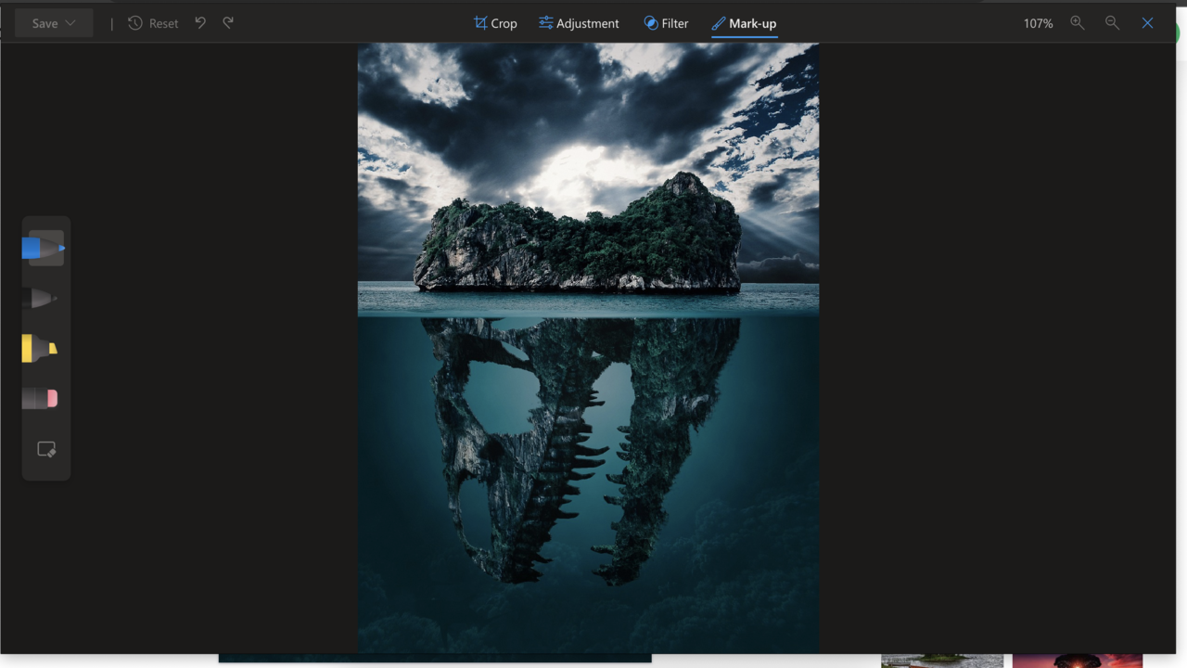Select the Mark-up tab
Image resolution: width=1187 pixels, height=668 pixels.
744,23
